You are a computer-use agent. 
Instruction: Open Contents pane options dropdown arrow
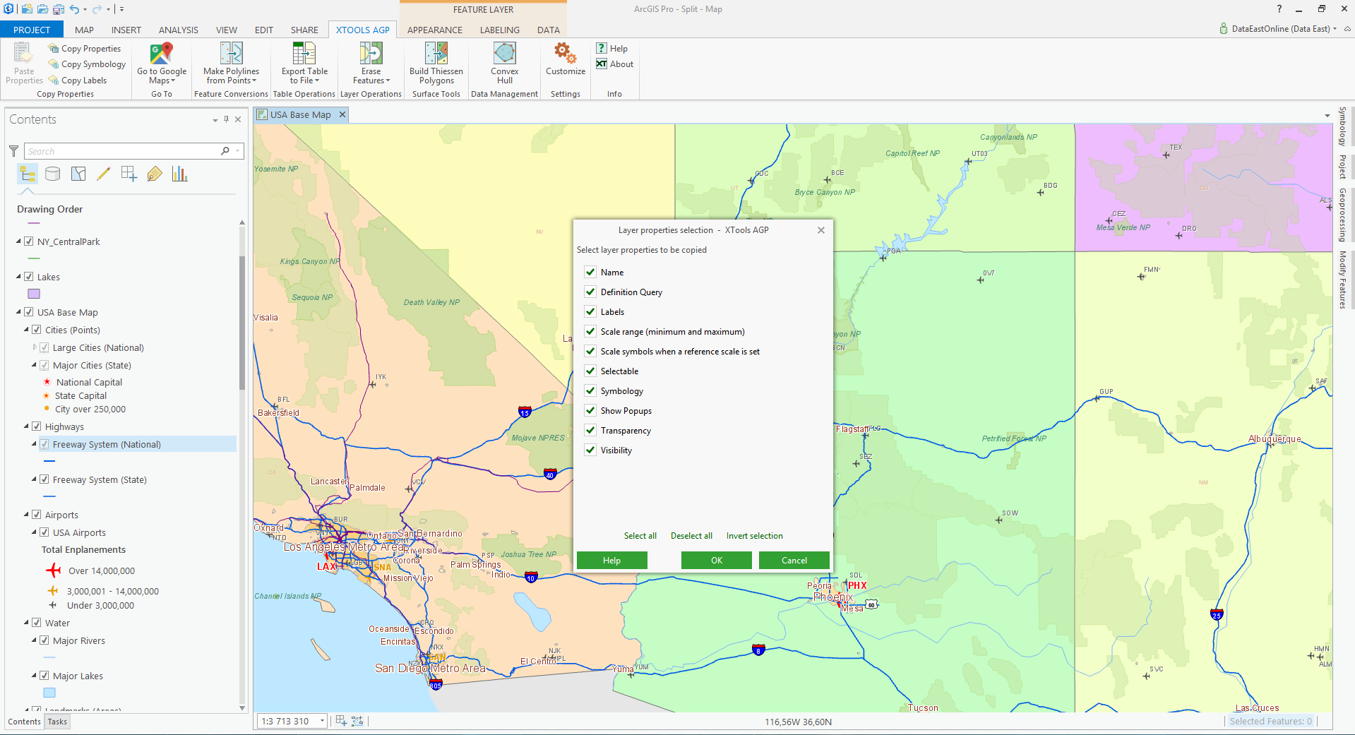click(215, 120)
